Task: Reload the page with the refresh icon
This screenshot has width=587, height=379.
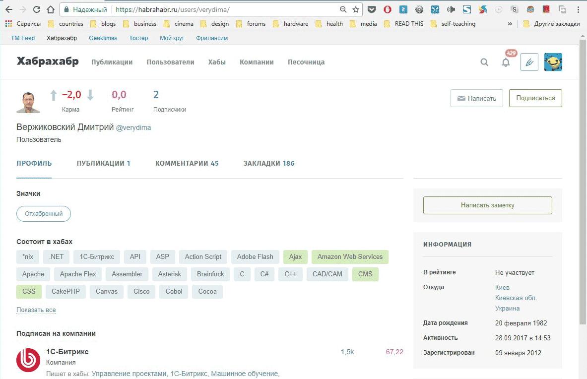Action: coord(36,9)
